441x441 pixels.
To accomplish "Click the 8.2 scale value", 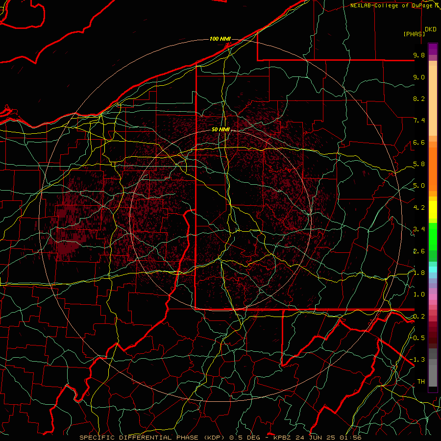I will (x=419, y=99).
